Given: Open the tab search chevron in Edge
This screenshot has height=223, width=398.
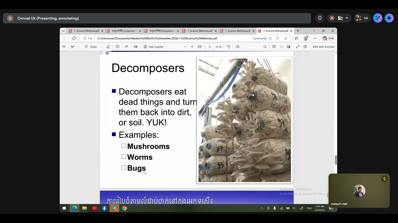Looking at the screenshot, I should pyautogui.click(x=63, y=31).
